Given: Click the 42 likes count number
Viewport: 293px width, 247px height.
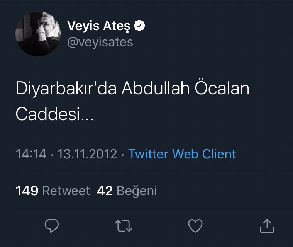Looking at the screenshot, I should tap(105, 191).
